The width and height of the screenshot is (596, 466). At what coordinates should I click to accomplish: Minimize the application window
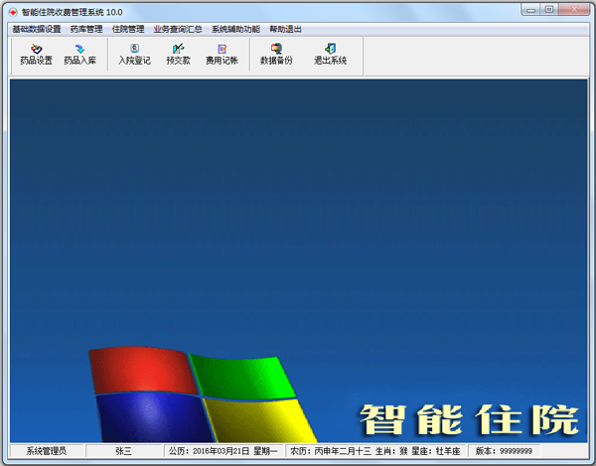pyautogui.click(x=531, y=10)
